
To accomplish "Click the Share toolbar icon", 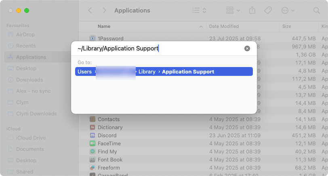I will pos(252,10).
